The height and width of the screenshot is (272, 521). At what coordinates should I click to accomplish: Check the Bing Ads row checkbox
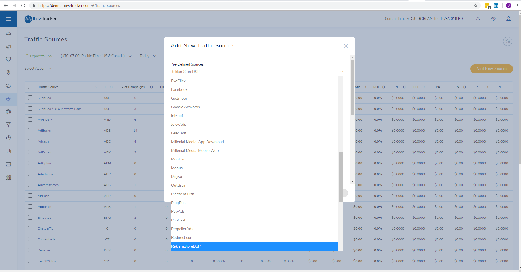pyautogui.click(x=30, y=217)
